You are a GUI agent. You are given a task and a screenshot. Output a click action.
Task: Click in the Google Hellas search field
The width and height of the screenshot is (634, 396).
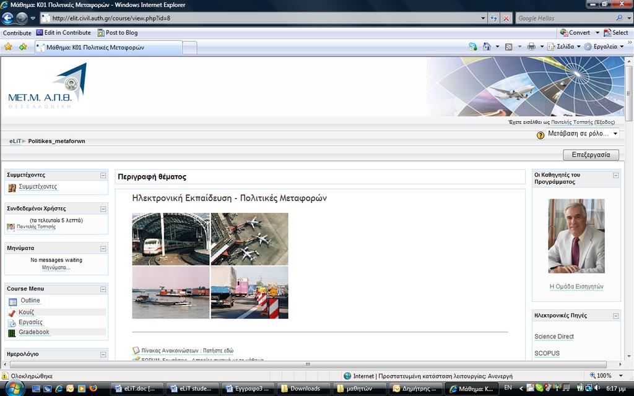pyautogui.click(x=565, y=18)
